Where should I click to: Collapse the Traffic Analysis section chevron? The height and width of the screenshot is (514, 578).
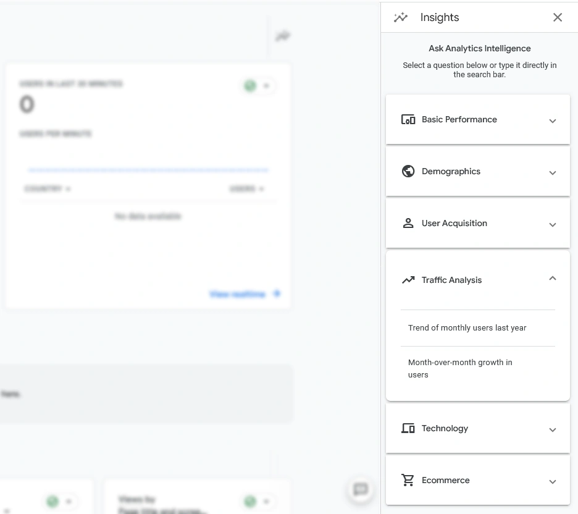click(553, 279)
